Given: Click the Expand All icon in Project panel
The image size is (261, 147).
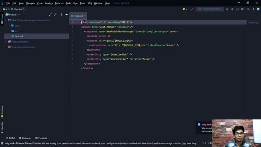Looking at the screenshot, I should [50, 15].
